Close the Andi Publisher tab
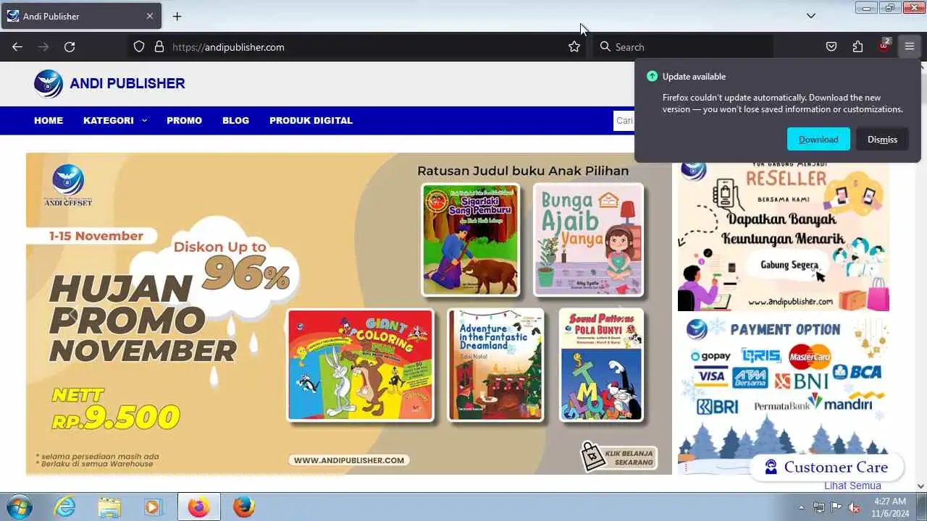The width and height of the screenshot is (927, 521). click(150, 16)
